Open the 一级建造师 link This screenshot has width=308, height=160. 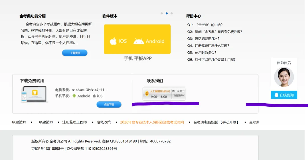click(44, 122)
